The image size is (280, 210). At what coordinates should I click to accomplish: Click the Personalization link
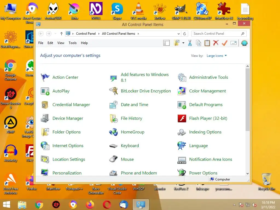(67, 173)
